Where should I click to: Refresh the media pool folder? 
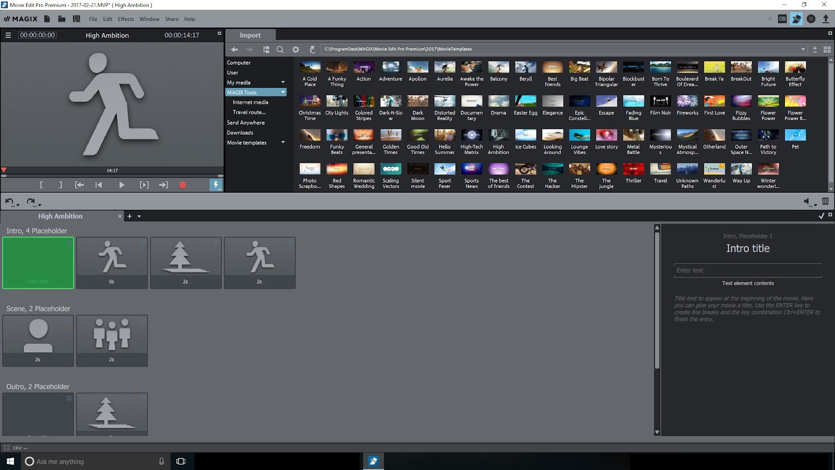(x=312, y=50)
